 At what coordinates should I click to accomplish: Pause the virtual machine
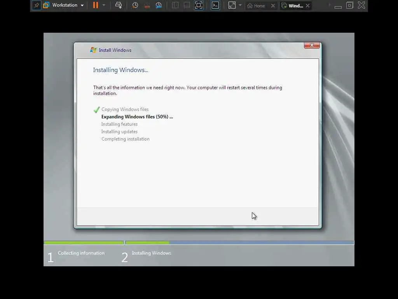click(x=96, y=5)
